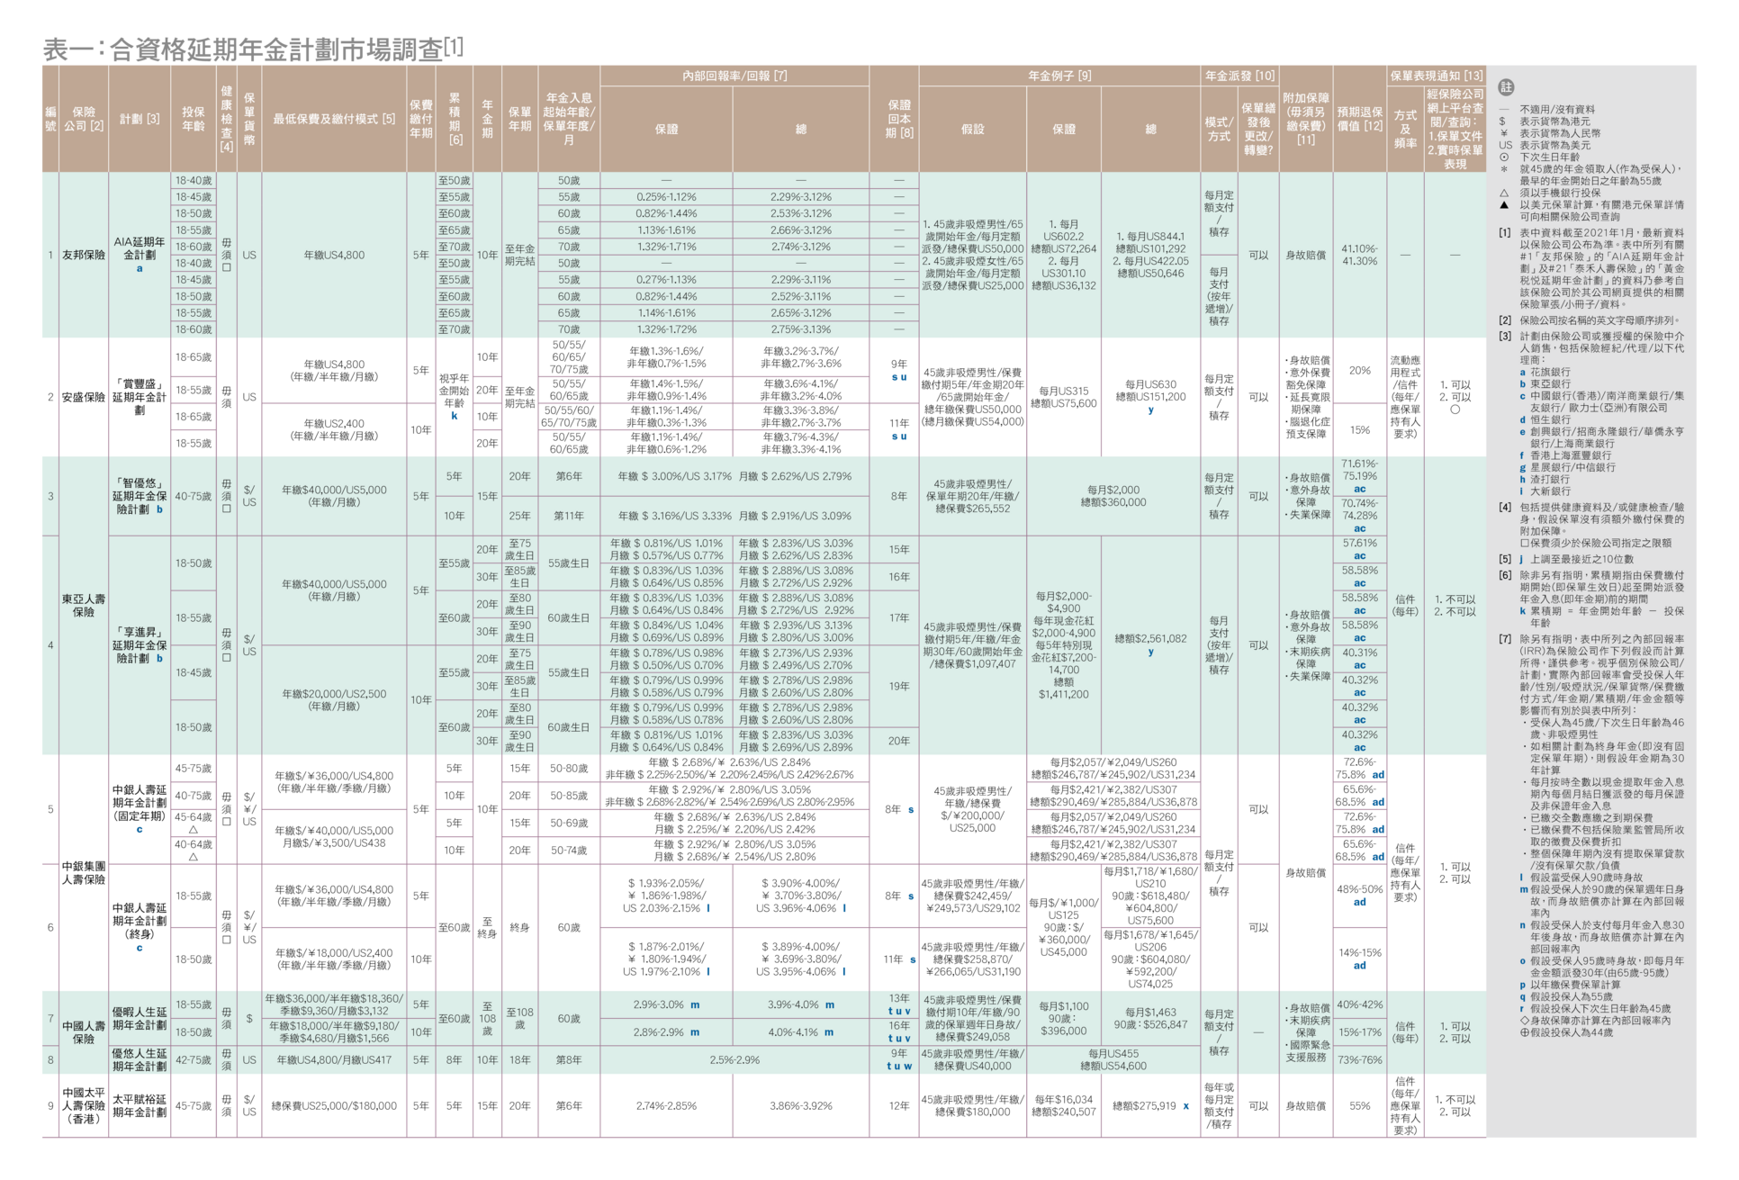The height and width of the screenshot is (1180, 1739).
Task: Click the 計劃 [3] column header
Action: pyautogui.click(x=140, y=119)
